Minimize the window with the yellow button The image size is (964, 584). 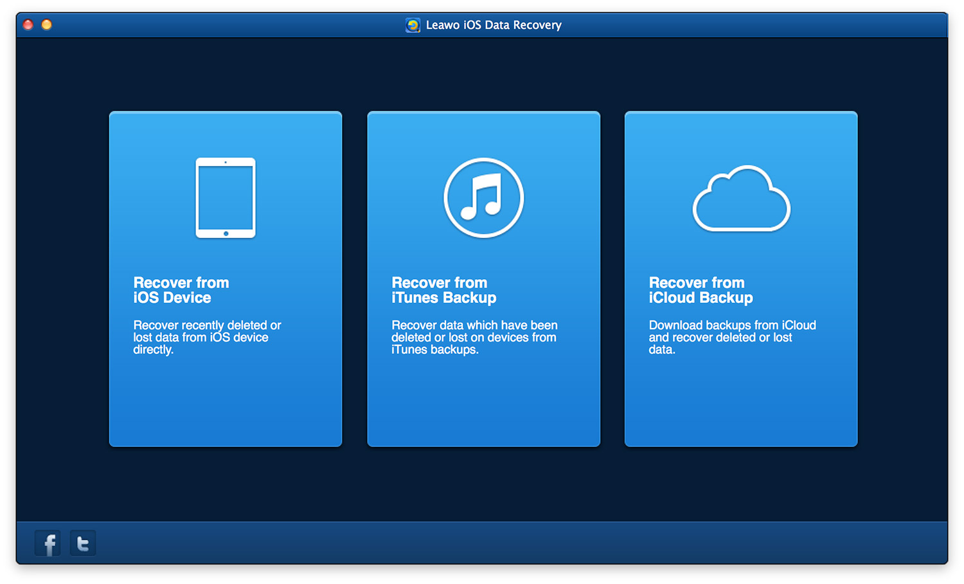tap(47, 25)
